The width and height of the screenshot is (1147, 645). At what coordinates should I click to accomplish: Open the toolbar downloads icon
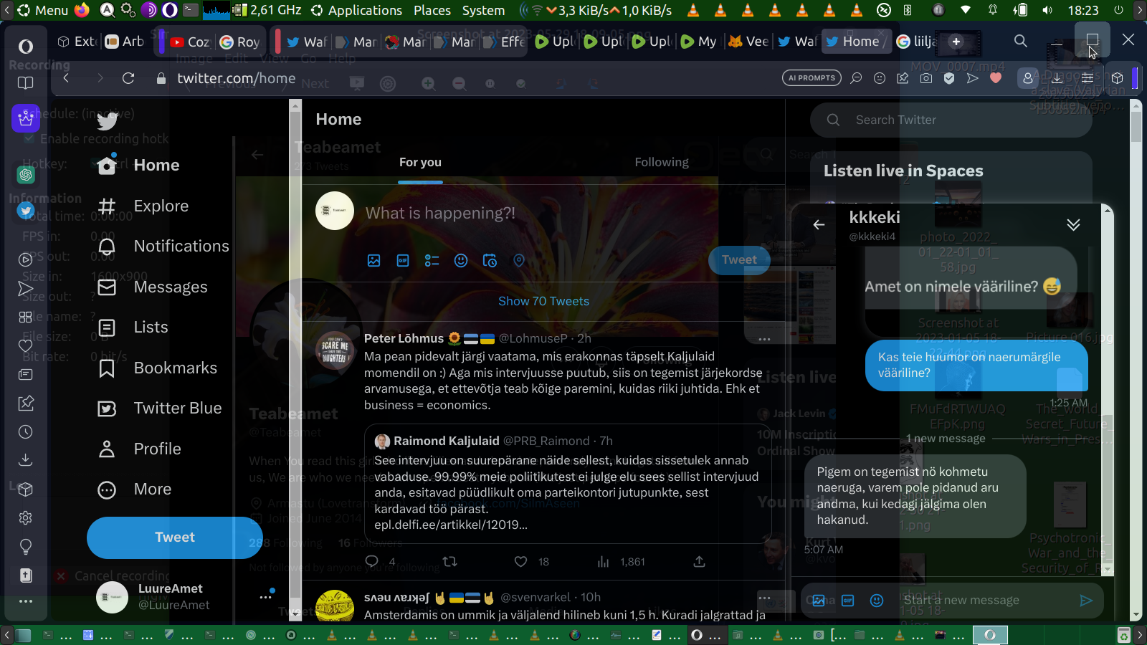[1057, 78]
